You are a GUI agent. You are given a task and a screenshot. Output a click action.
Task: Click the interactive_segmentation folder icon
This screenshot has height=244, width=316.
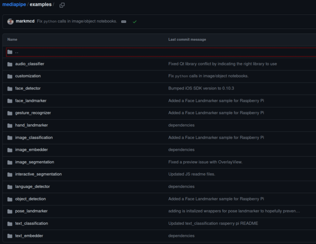(x=10, y=175)
